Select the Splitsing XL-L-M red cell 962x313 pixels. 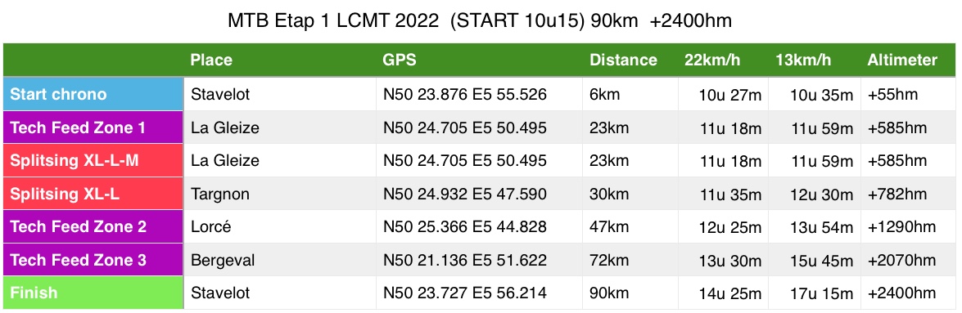tap(93, 160)
